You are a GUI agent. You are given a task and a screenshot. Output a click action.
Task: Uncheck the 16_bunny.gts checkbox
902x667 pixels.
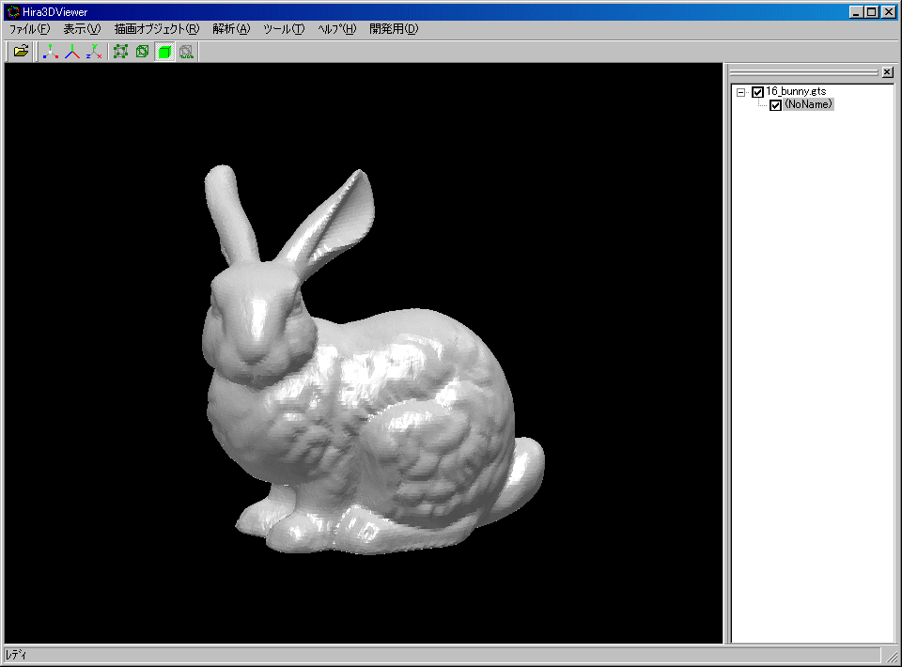tap(757, 92)
